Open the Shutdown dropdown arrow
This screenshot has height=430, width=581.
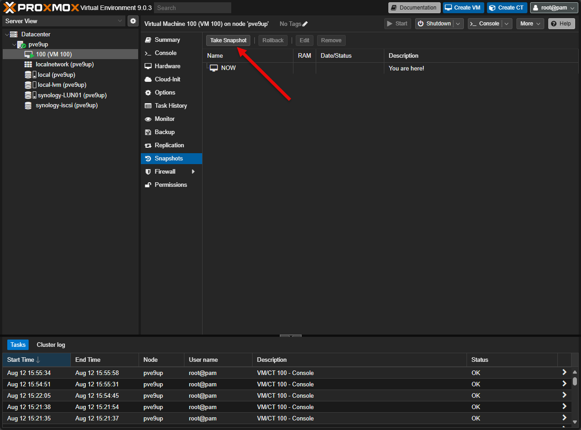point(459,23)
